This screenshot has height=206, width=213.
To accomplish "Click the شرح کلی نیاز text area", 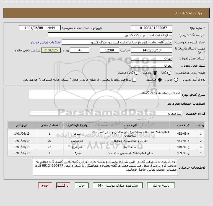I will pos(105,95).
